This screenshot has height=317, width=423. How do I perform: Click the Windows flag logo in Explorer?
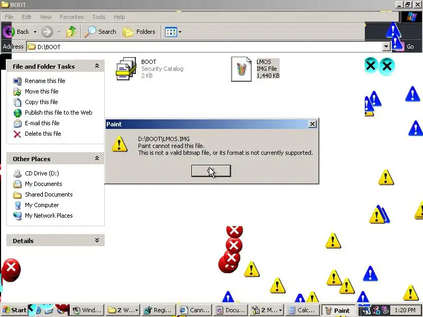[412, 17]
